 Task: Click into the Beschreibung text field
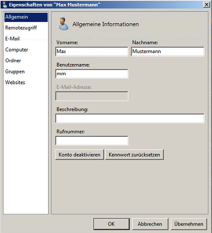click(129, 118)
